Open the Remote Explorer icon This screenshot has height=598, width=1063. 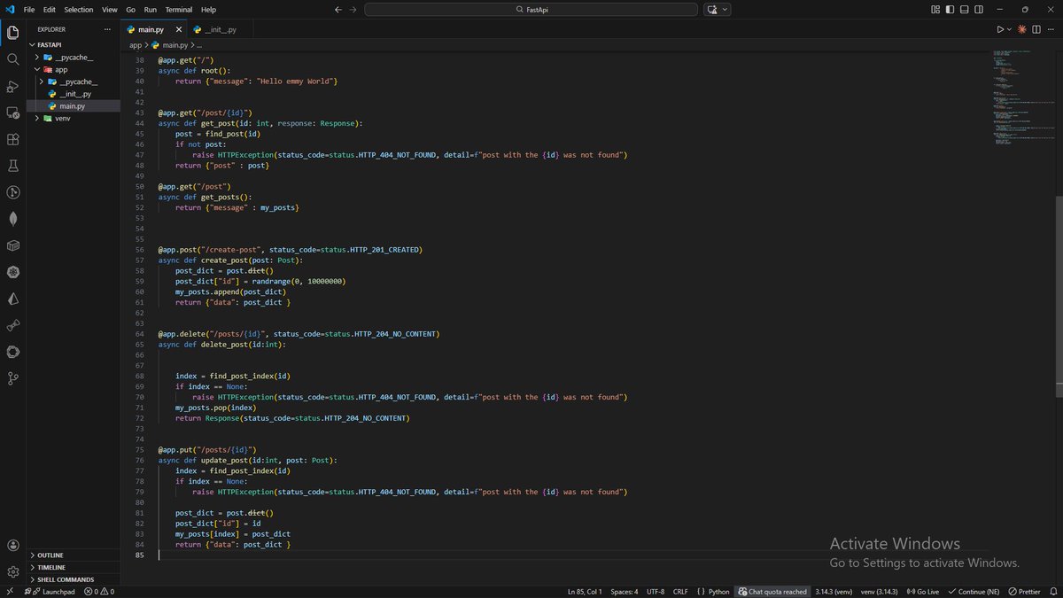tap(12, 113)
